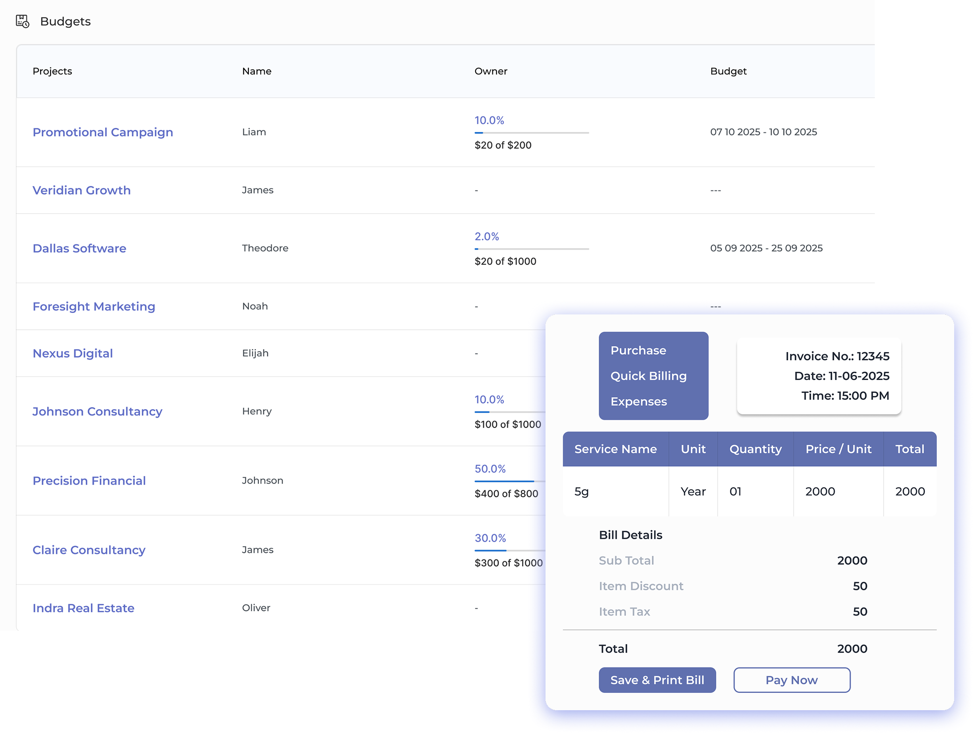Click Save & Print Bill
974x734 pixels.
pyautogui.click(x=657, y=680)
